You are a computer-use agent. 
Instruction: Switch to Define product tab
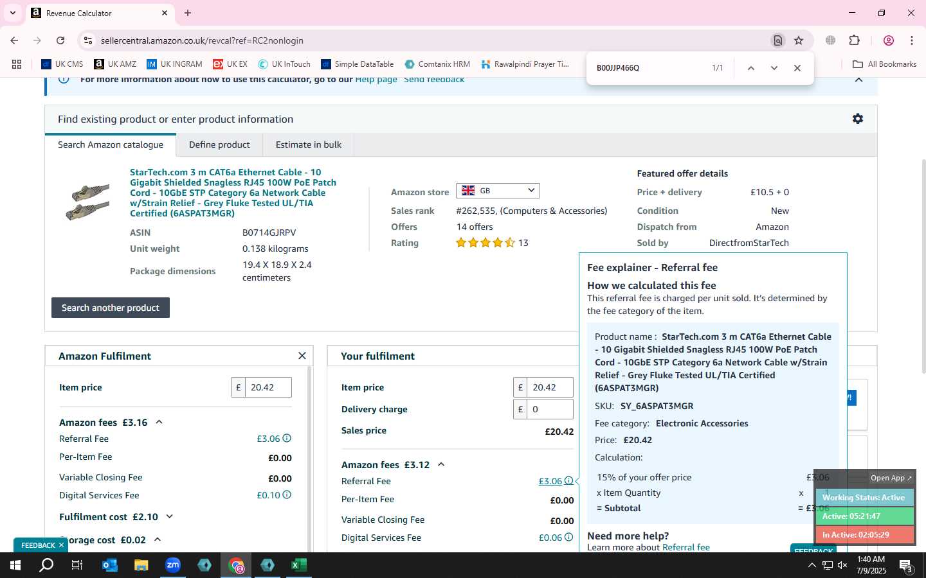coord(219,144)
